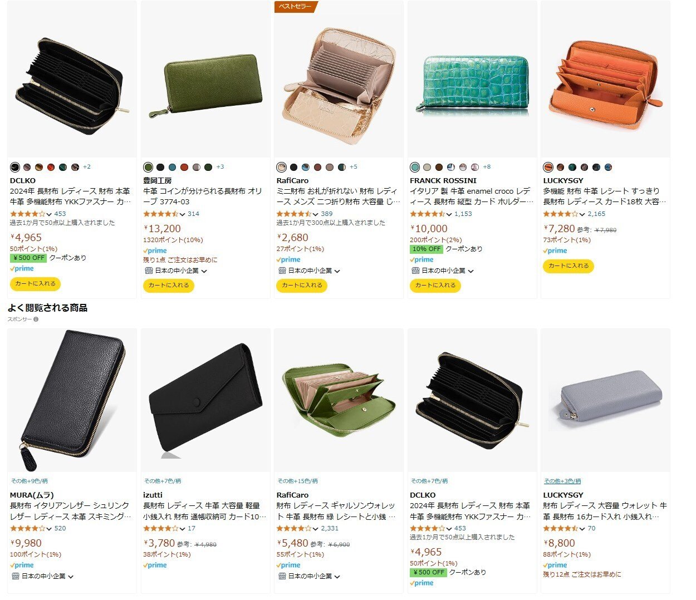Click prime logo under izutti wallet
The width and height of the screenshot is (696, 600).
(155, 565)
